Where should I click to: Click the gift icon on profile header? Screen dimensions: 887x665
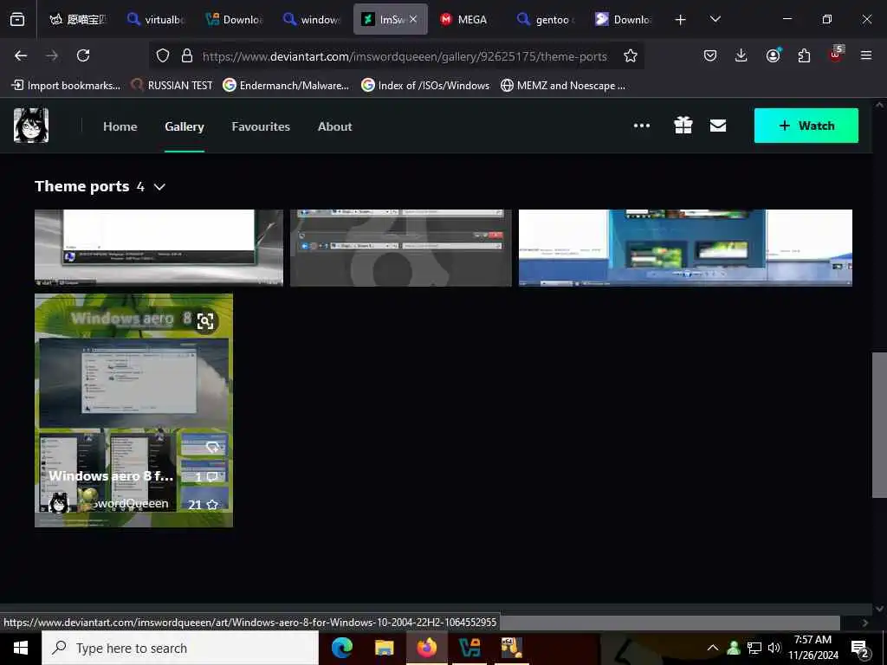[x=683, y=126]
